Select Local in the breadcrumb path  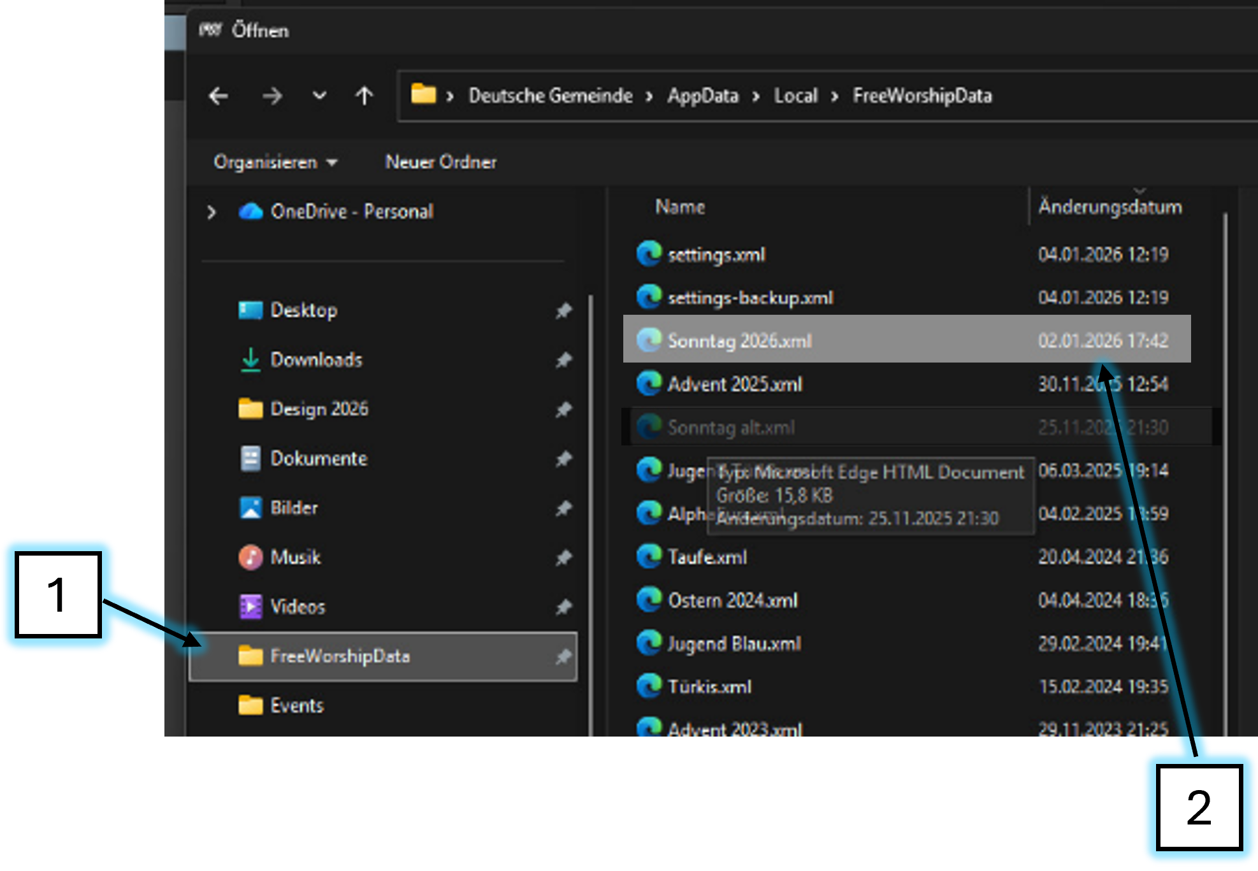coord(795,96)
